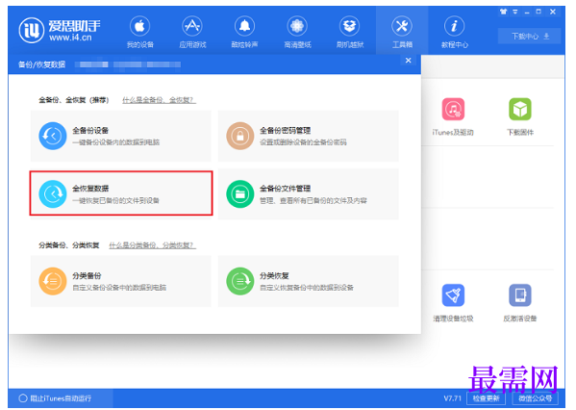Close the 备份/恢复数据 dialog

click(x=408, y=61)
